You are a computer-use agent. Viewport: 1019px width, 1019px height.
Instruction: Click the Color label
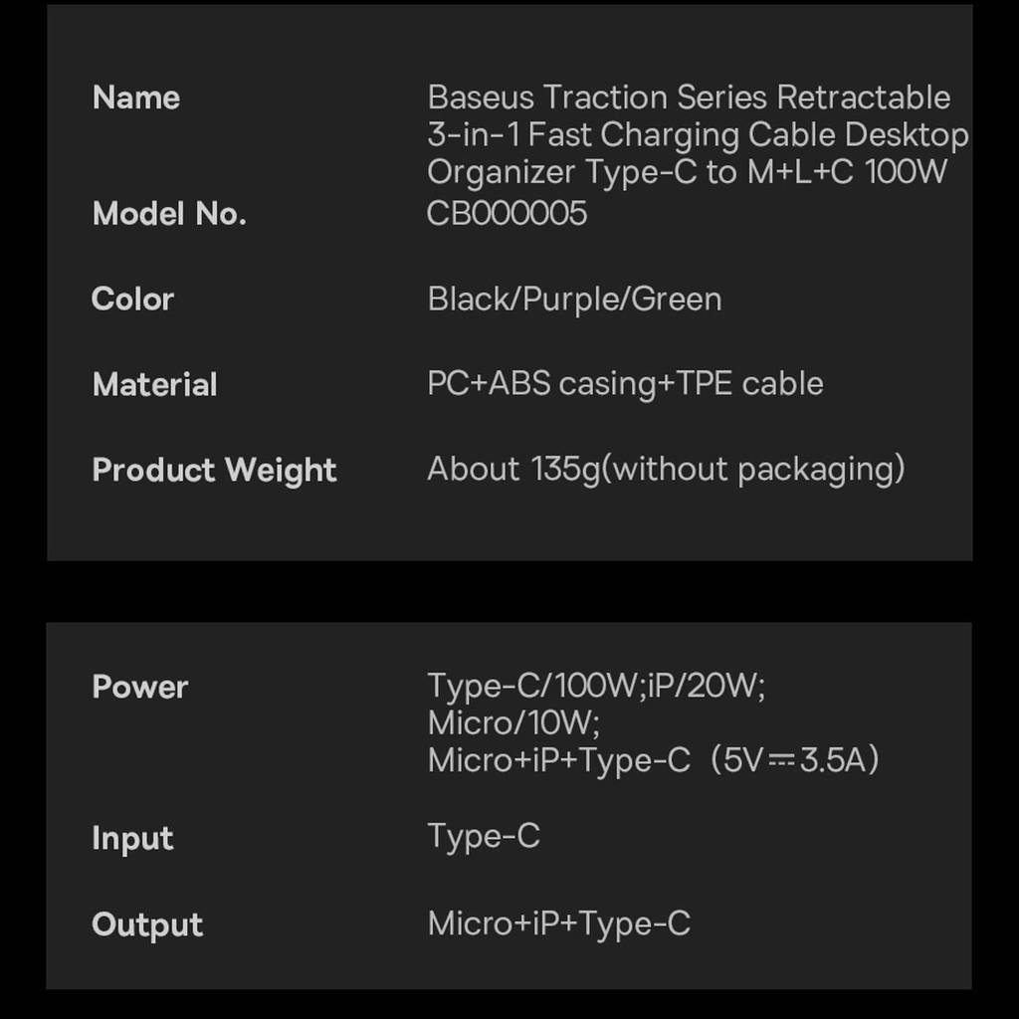coord(132,299)
